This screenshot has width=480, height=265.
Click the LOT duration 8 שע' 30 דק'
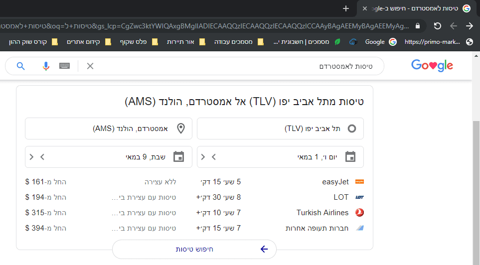[219, 197]
